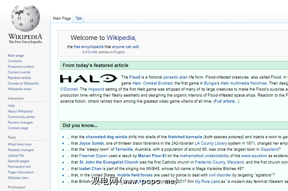
Task: Open wave equation link
Action: point(254,156)
